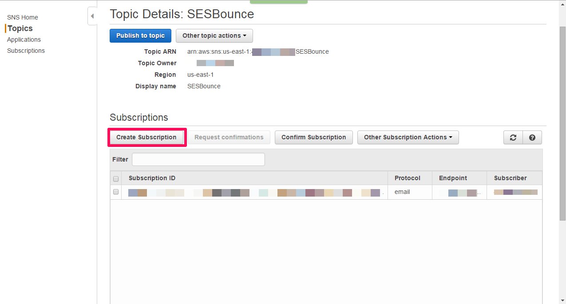Focus the Filter input field
The image size is (566, 304).
(x=198, y=159)
